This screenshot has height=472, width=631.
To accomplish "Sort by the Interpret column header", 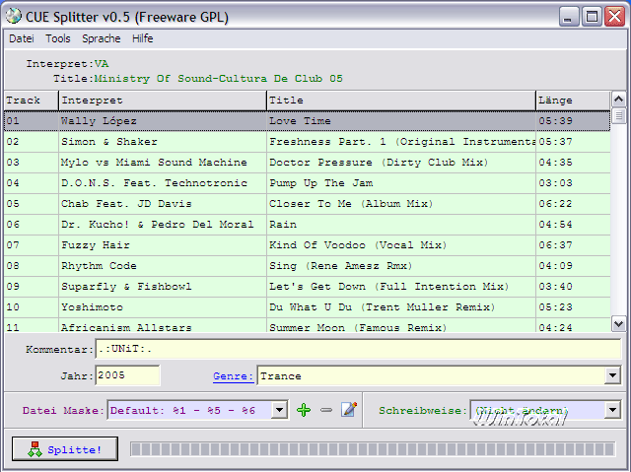I will (x=163, y=101).
